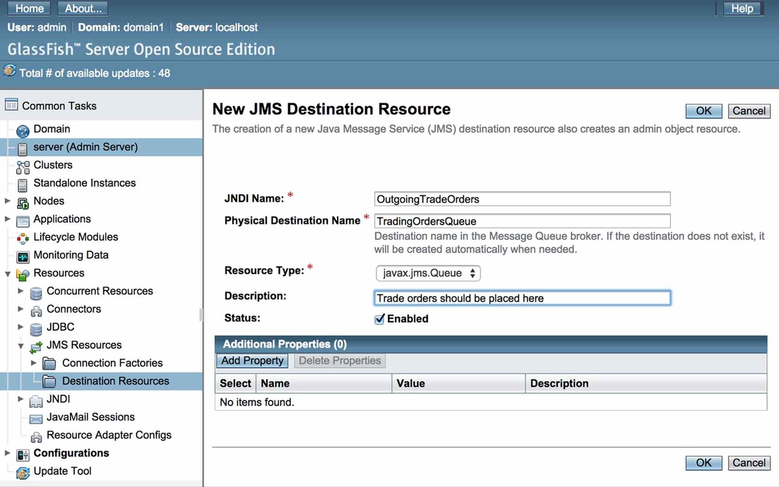Collapse the Resources tree node
The image size is (779, 487).
(7, 273)
